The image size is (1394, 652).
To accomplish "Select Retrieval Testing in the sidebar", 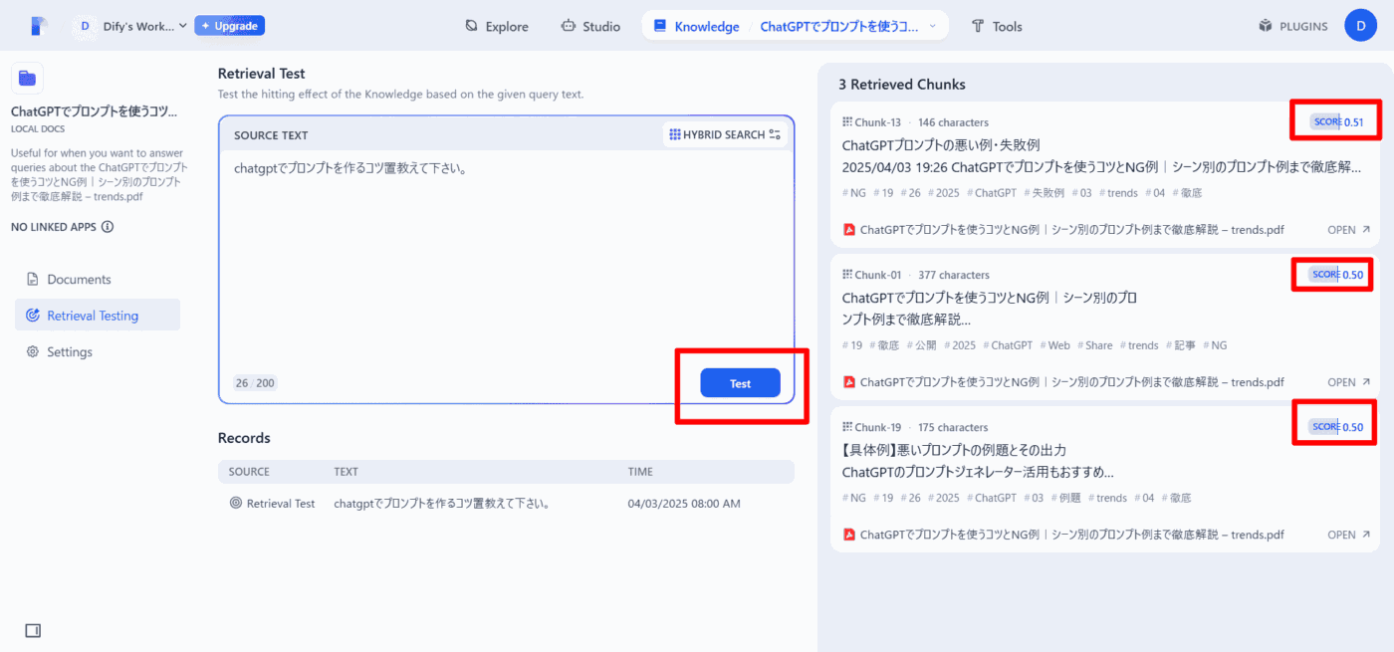I will pyautogui.click(x=98, y=316).
